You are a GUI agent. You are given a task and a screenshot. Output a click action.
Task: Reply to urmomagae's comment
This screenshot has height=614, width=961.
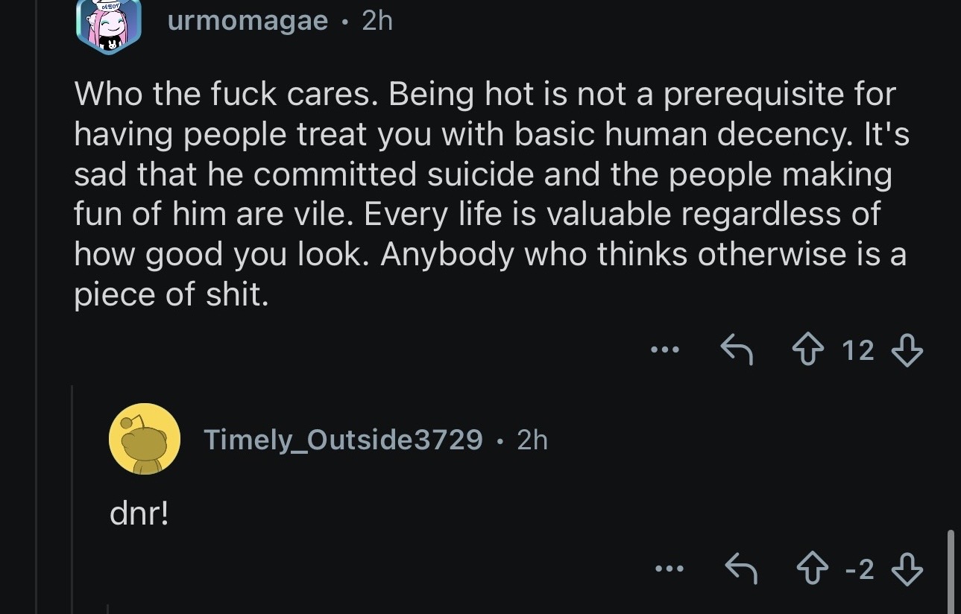click(x=736, y=349)
